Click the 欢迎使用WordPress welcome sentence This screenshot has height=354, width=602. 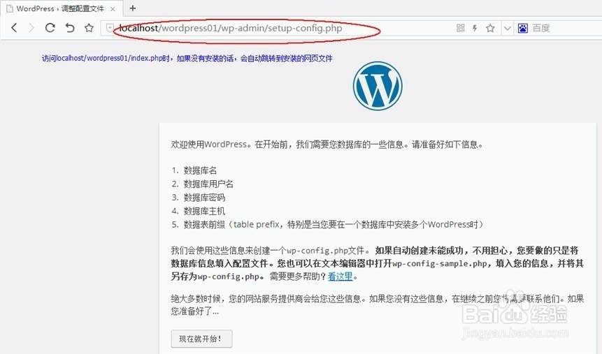tap(327, 145)
